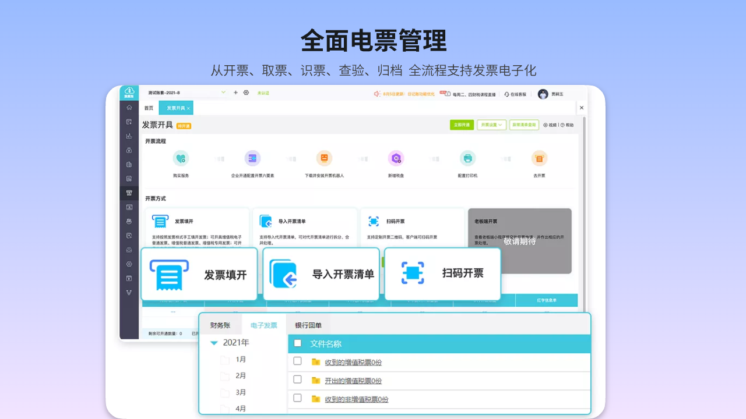Image resolution: width=746 pixels, height=419 pixels.
Task: Check the 开出的增值税票0份 checkbox
Action: pos(297,379)
